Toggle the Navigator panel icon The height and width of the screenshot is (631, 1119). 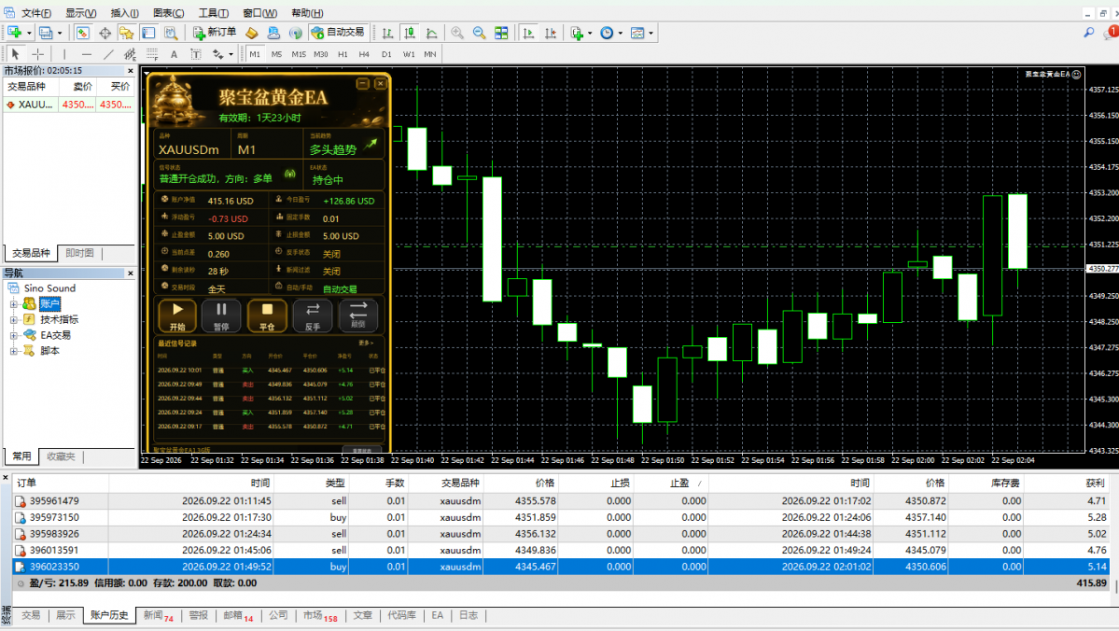click(x=126, y=33)
